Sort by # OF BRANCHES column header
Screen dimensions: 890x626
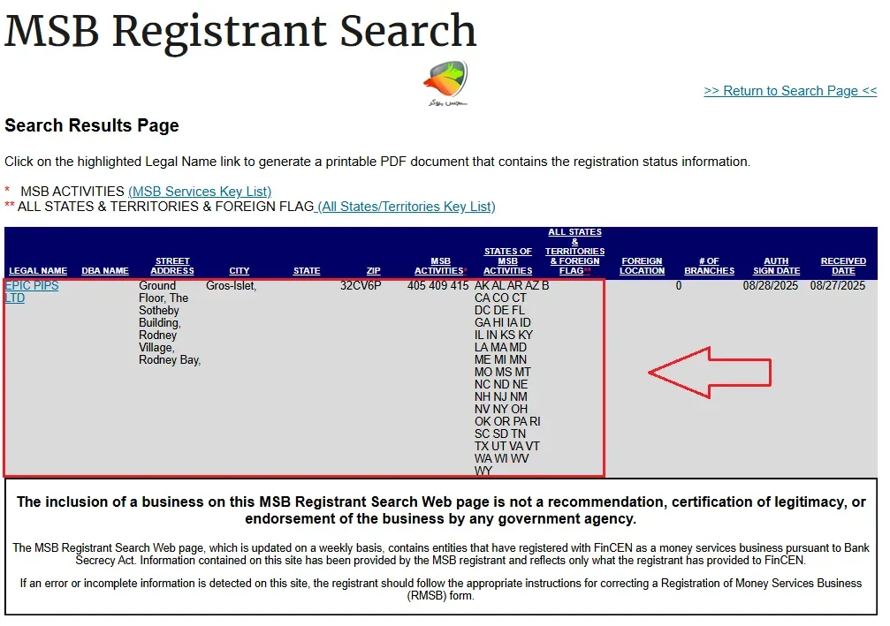[x=709, y=266]
